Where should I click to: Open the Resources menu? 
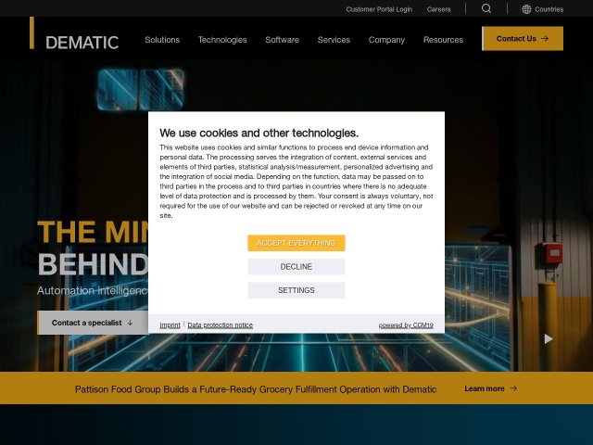click(443, 40)
